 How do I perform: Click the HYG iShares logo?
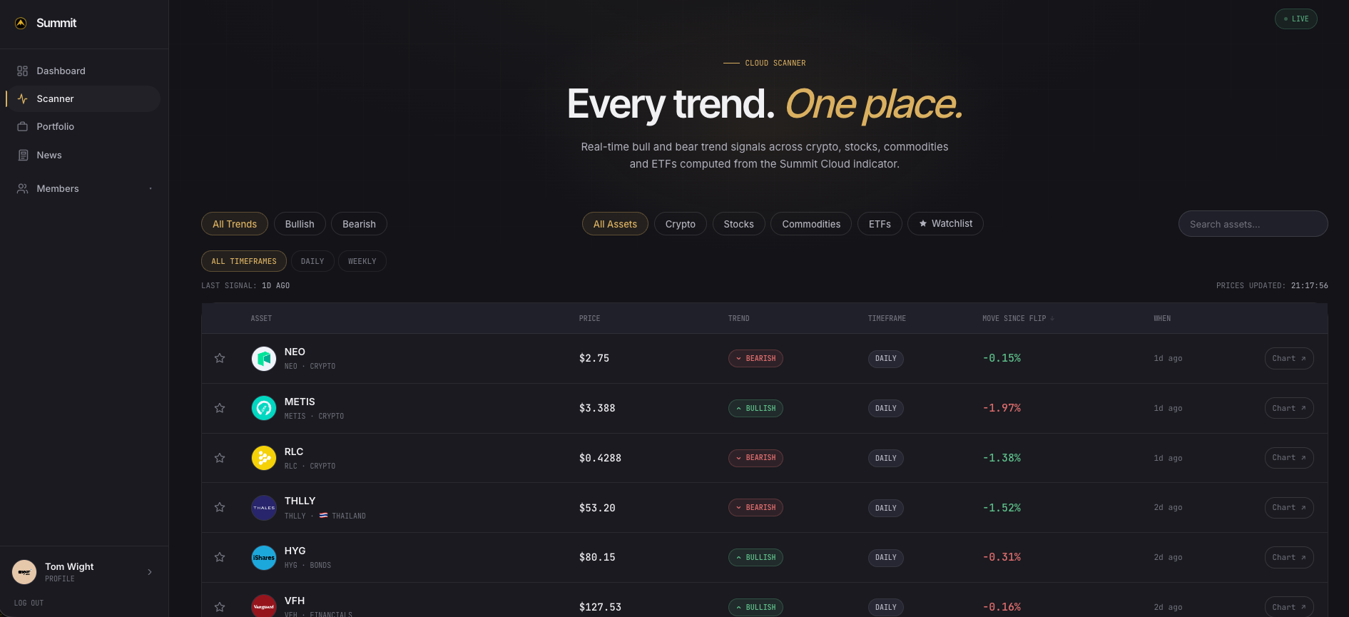(264, 557)
